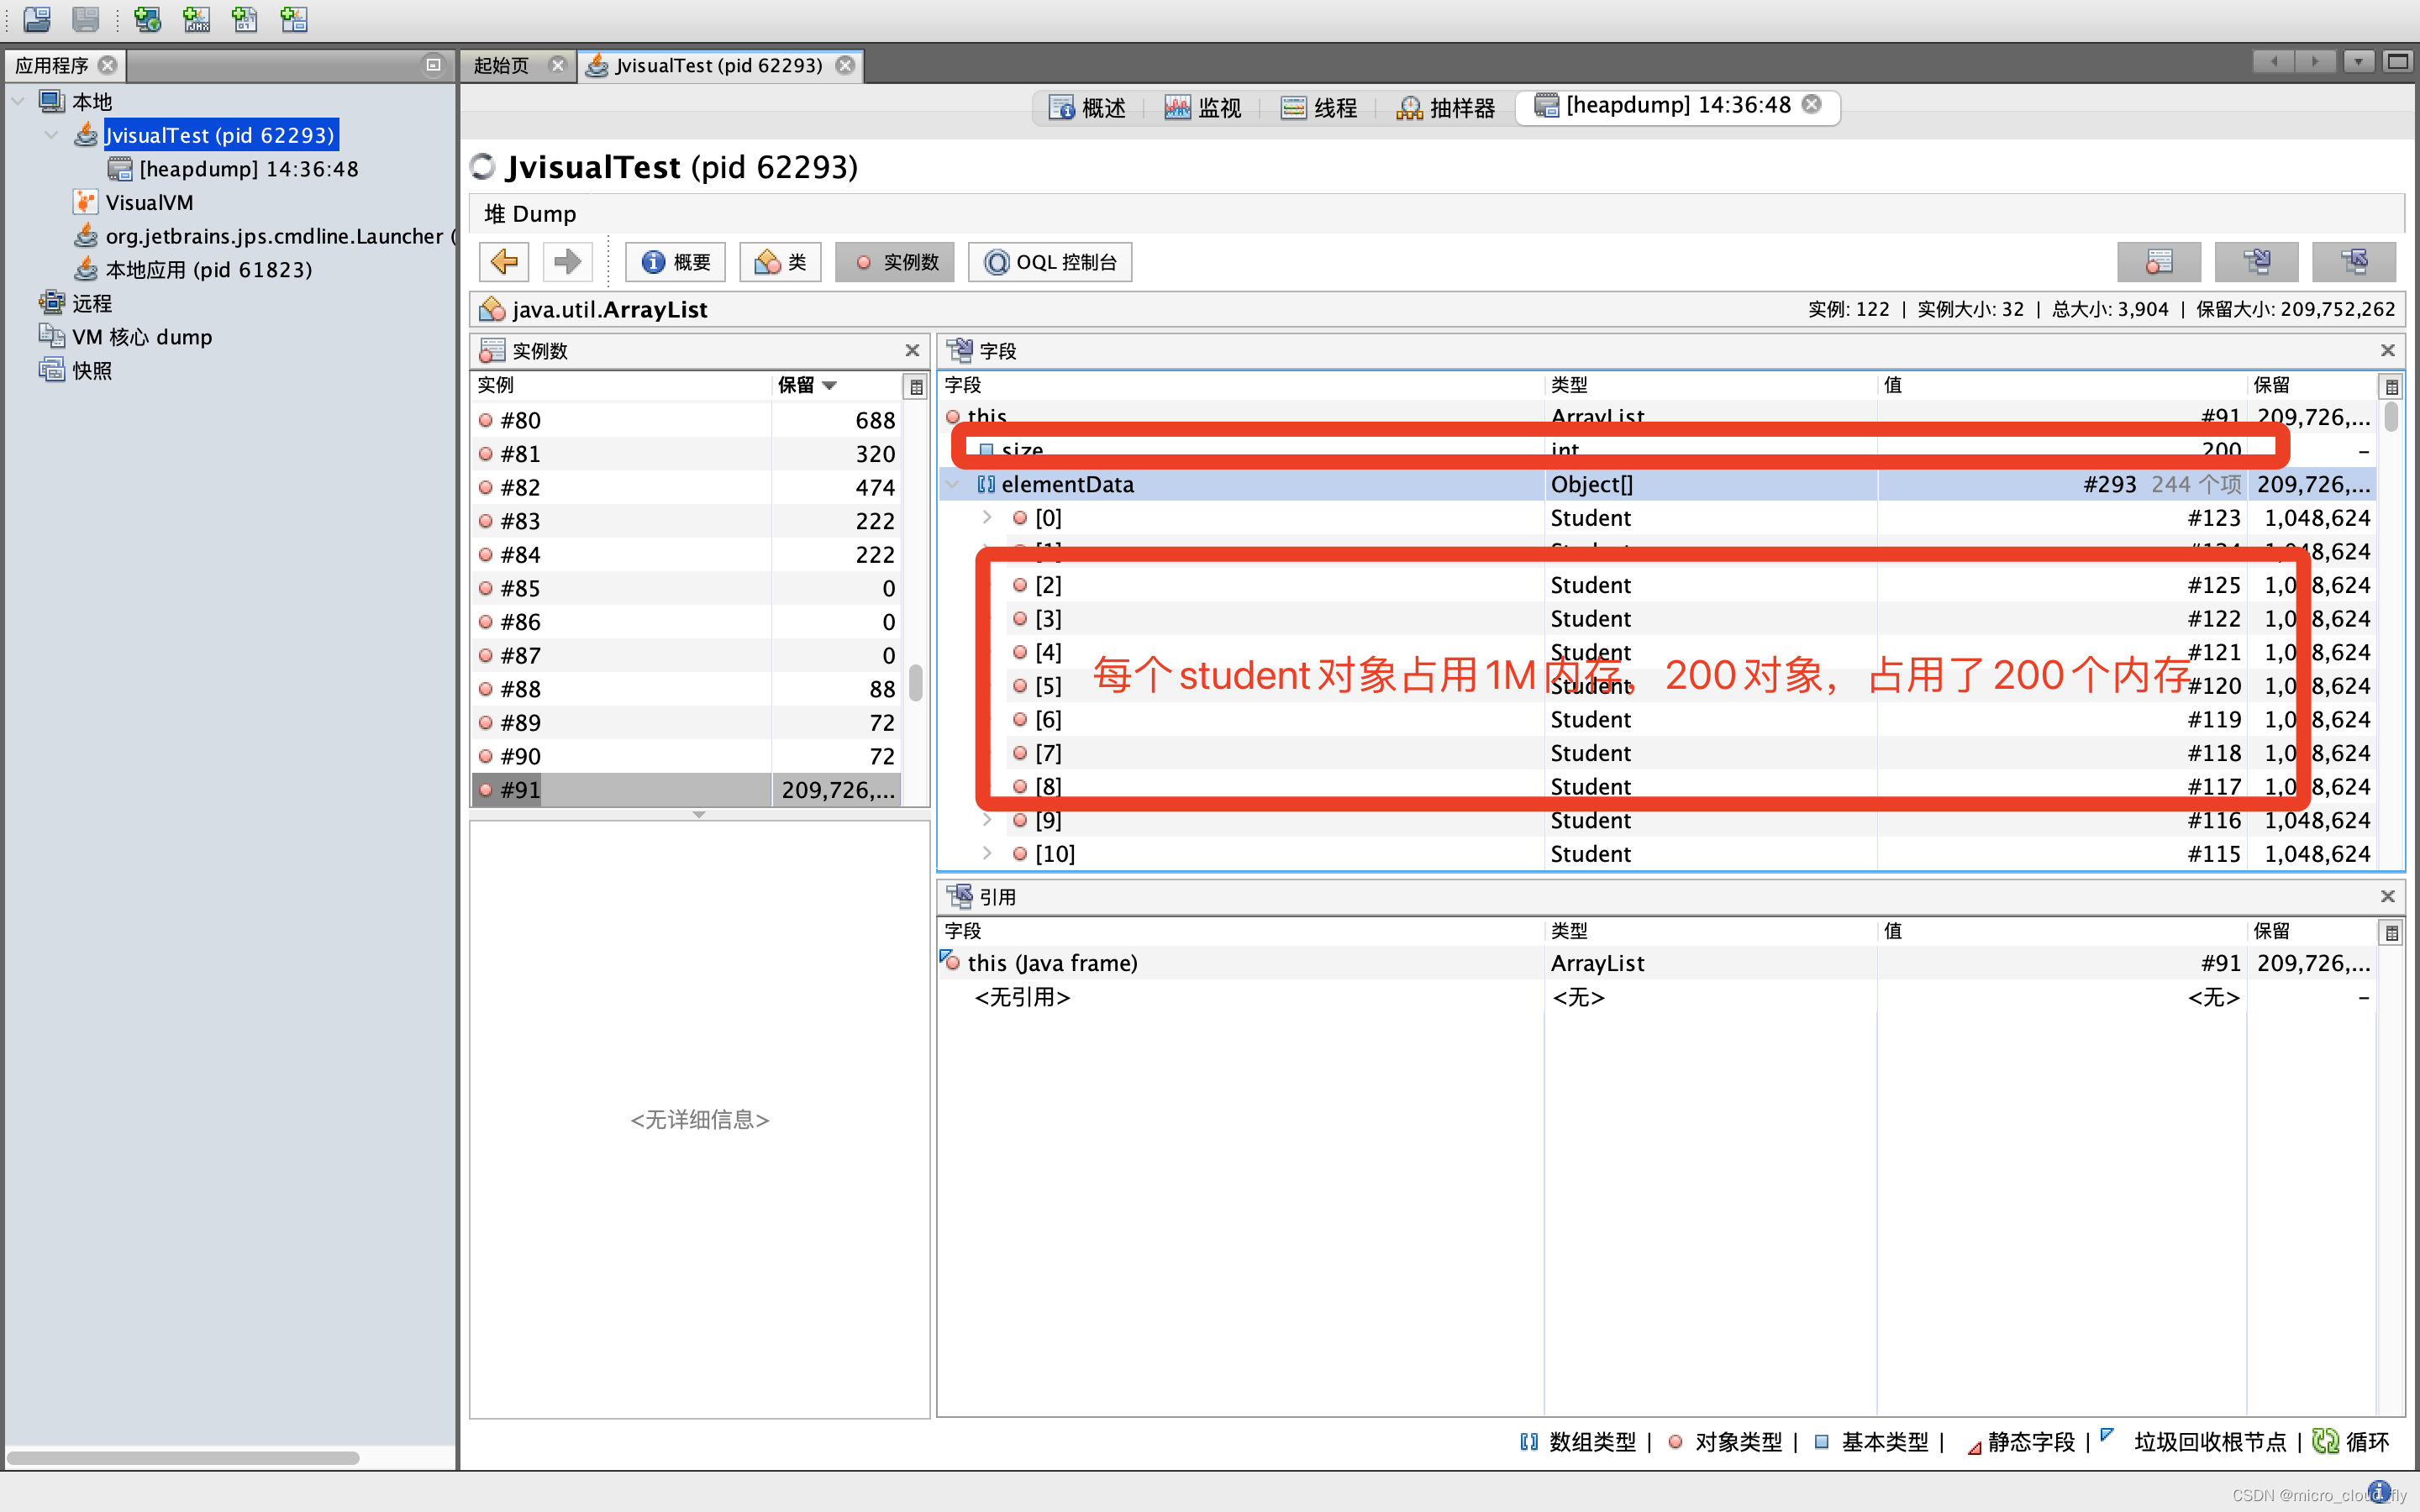Expand the [10] Student element
Viewport: 2420px width, 1512px height.
[987, 853]
